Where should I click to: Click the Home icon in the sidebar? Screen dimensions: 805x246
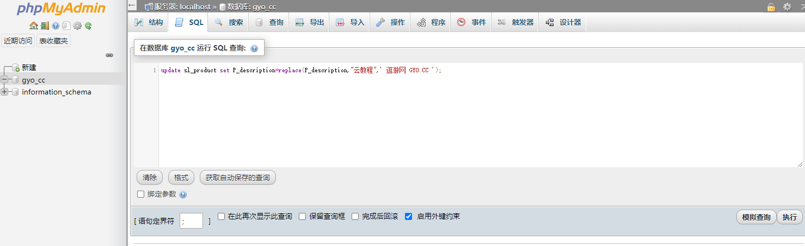(x=34, y=26)
